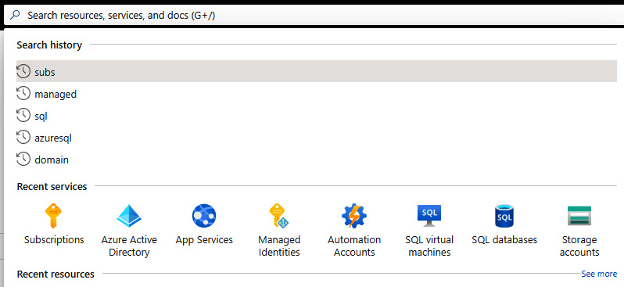
Task: Click the history clock icon beside 'domain'
Action: tap(23, 160)
